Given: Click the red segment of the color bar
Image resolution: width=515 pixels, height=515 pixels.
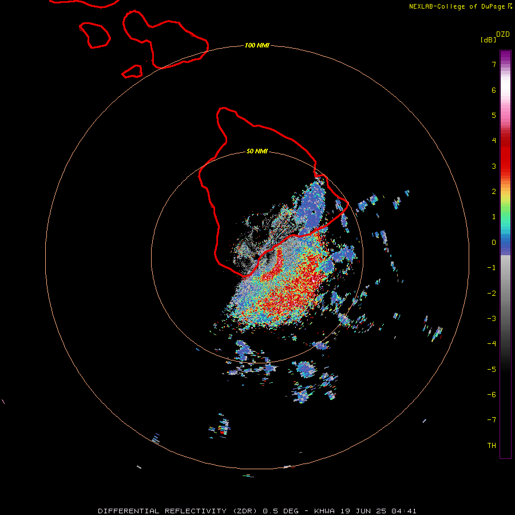Looking at the screenshot, I should (505, 153).
